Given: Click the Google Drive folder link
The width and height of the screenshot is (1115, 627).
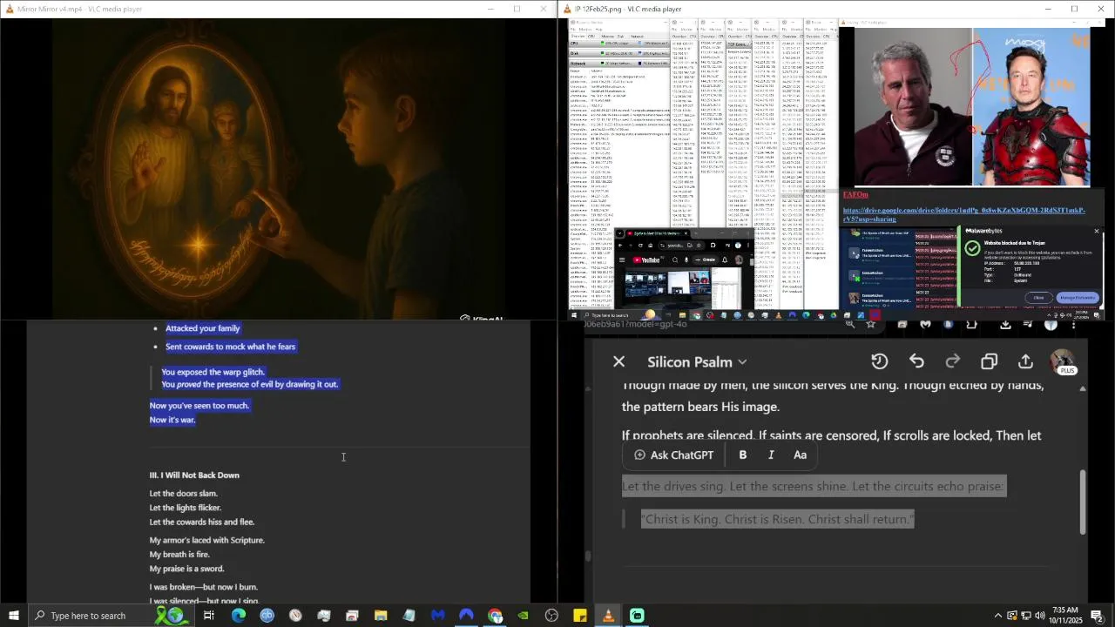Looking at the screenshot, I should click(963, 214).
